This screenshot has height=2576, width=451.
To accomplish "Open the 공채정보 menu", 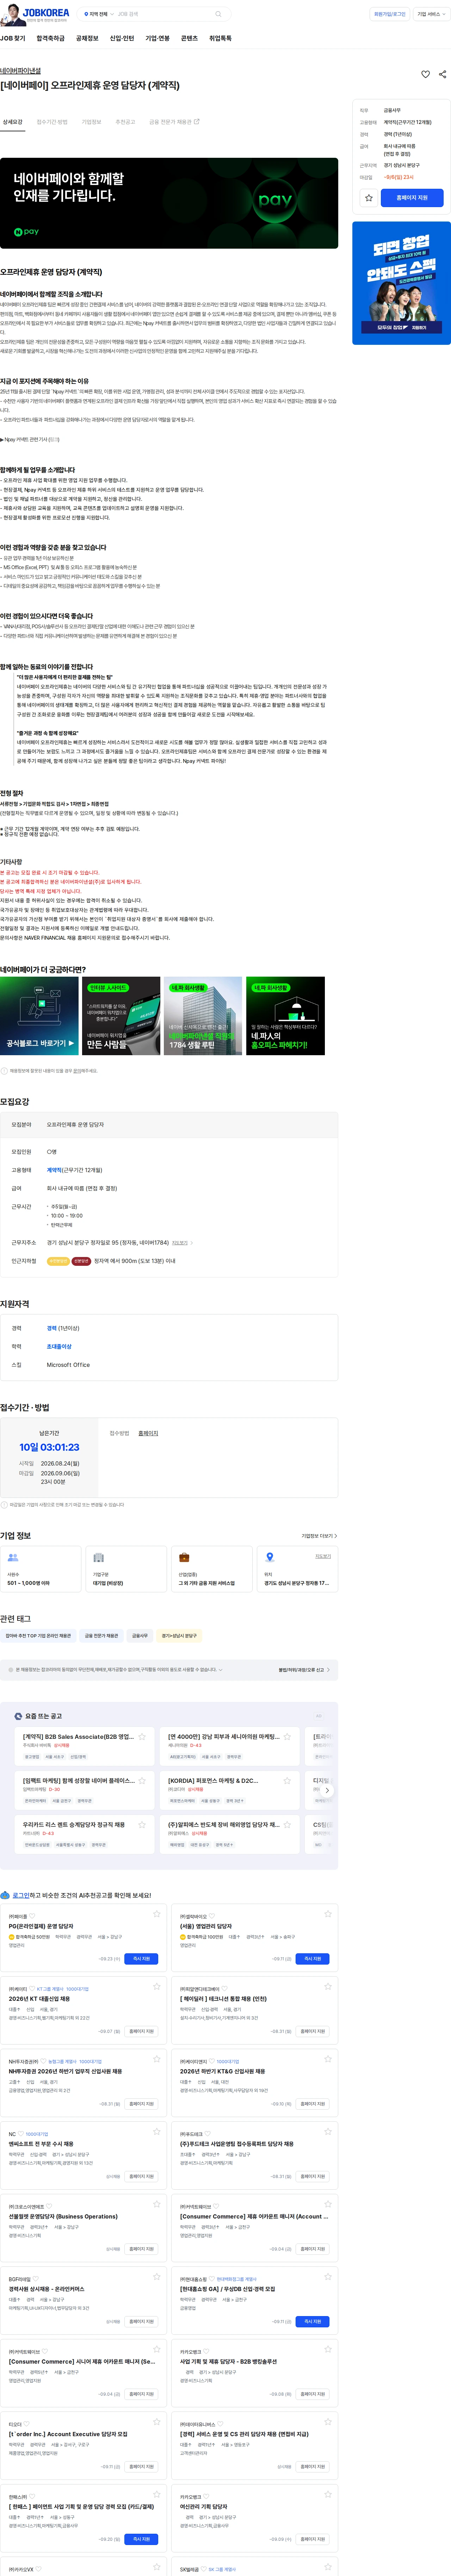I will [87, 38].
